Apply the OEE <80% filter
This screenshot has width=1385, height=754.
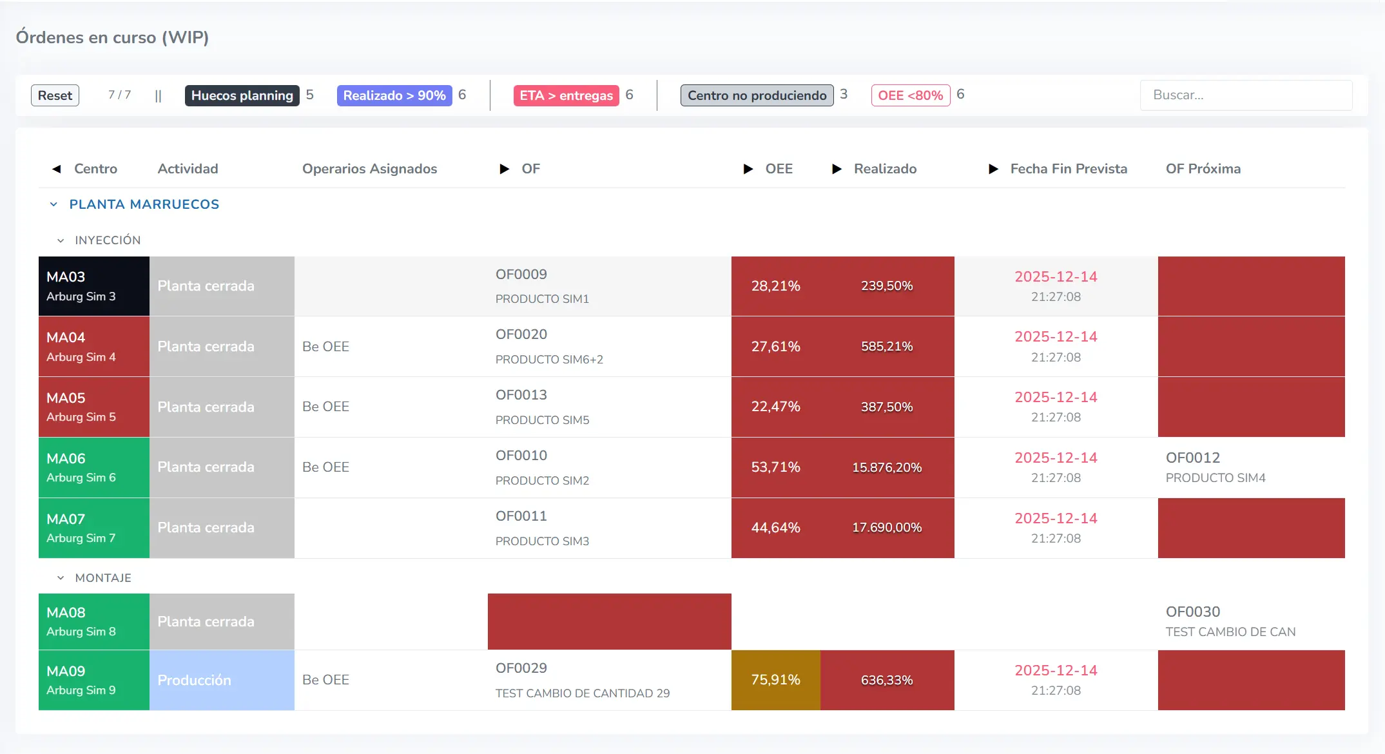910,95
